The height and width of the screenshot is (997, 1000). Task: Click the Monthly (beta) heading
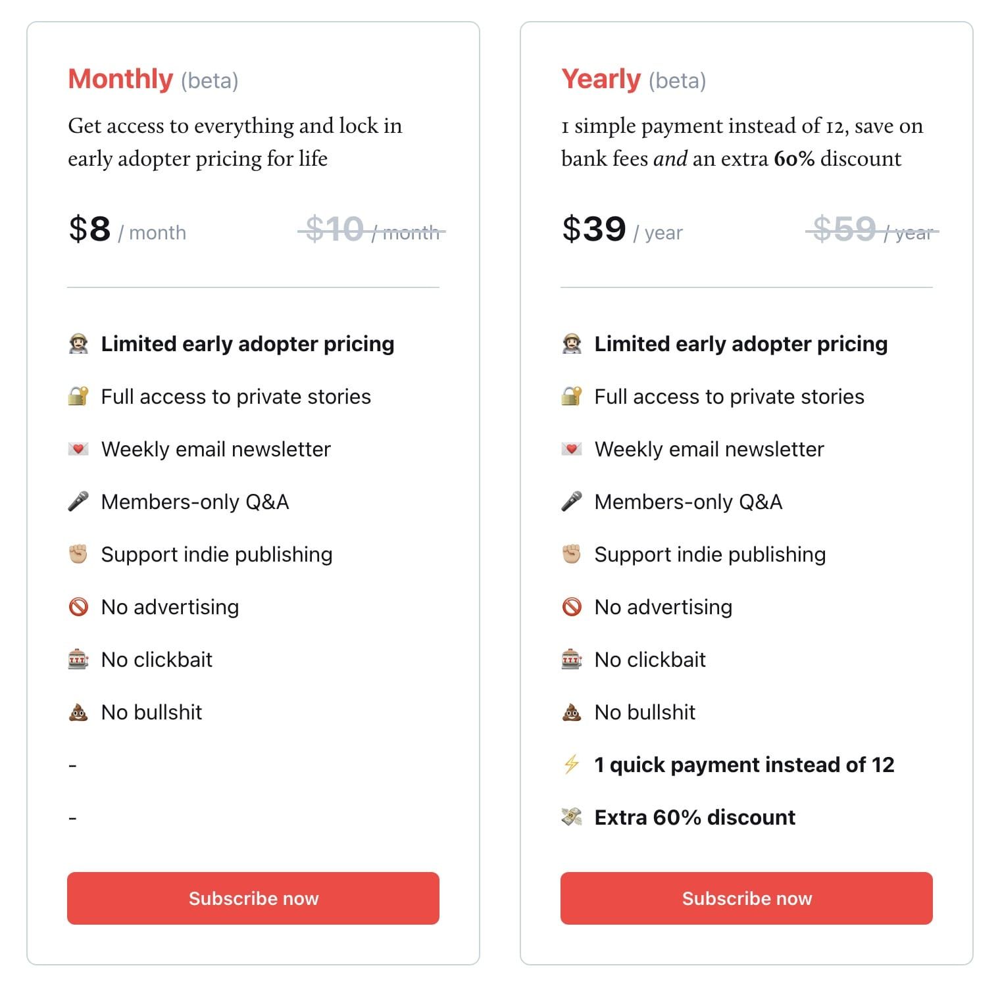pos(153,80)
